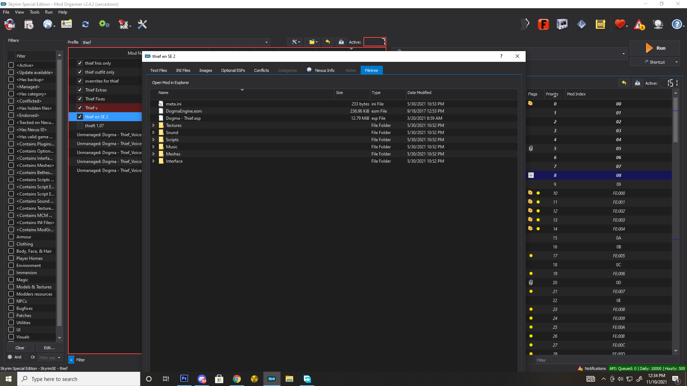Viewport: 687px width, 386px height.
Task: Switch to the Conflicts tab
Action: (x=261, y=70)
